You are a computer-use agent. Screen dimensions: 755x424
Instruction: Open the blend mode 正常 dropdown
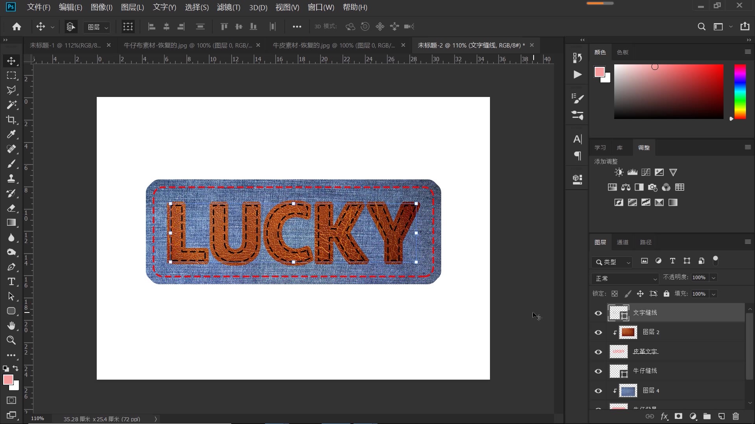[624, 278]
